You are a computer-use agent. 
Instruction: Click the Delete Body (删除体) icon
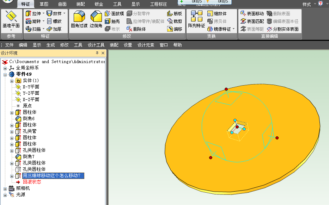click(129, 29)
